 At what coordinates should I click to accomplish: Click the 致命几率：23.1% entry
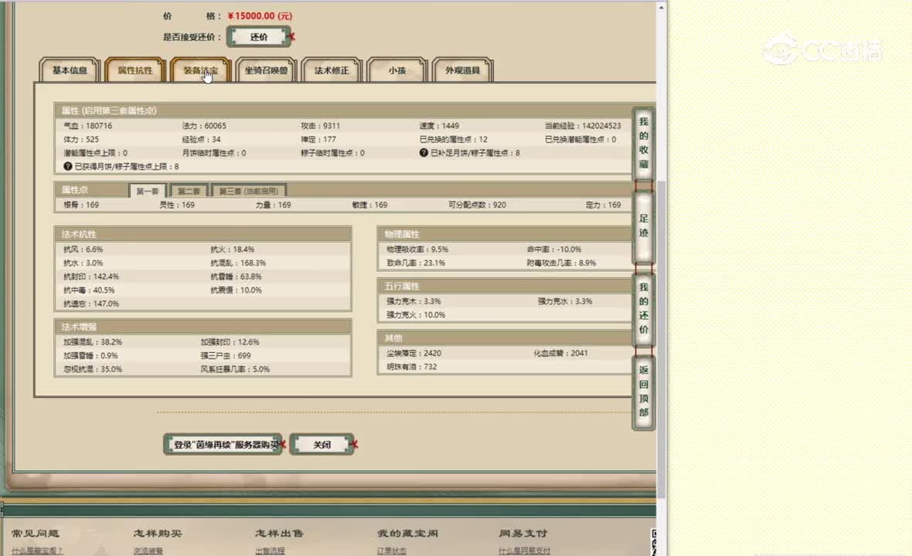coord(416,263)
